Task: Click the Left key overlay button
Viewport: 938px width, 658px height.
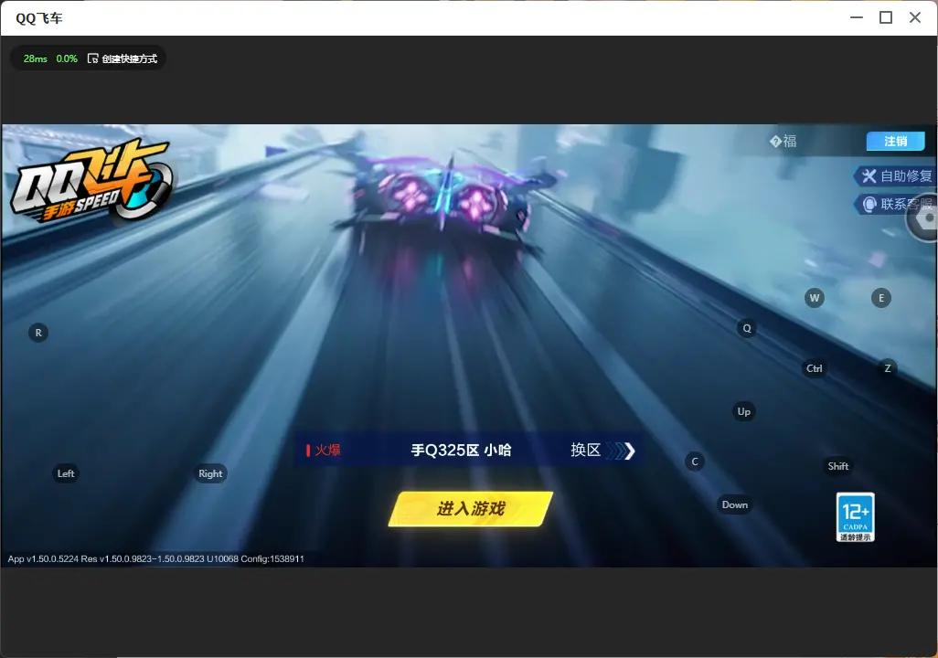Action: (x=66, y=473)
